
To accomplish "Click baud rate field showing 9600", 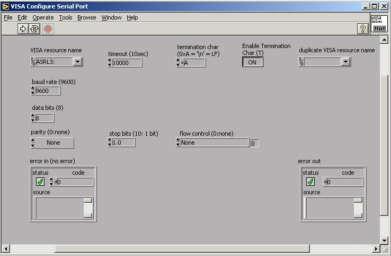I will tap(47, 91).
